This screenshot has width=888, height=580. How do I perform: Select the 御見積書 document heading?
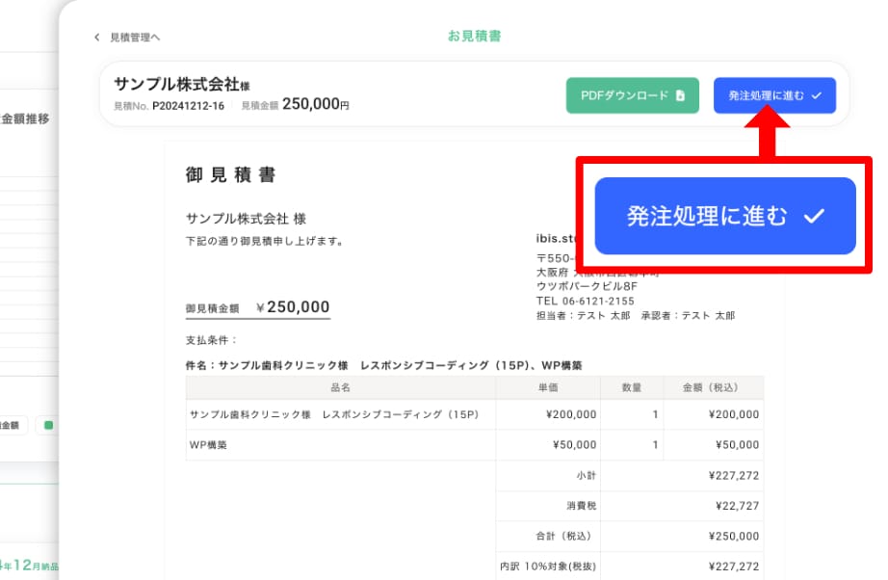pyautogui.click(x=230, y=174)
